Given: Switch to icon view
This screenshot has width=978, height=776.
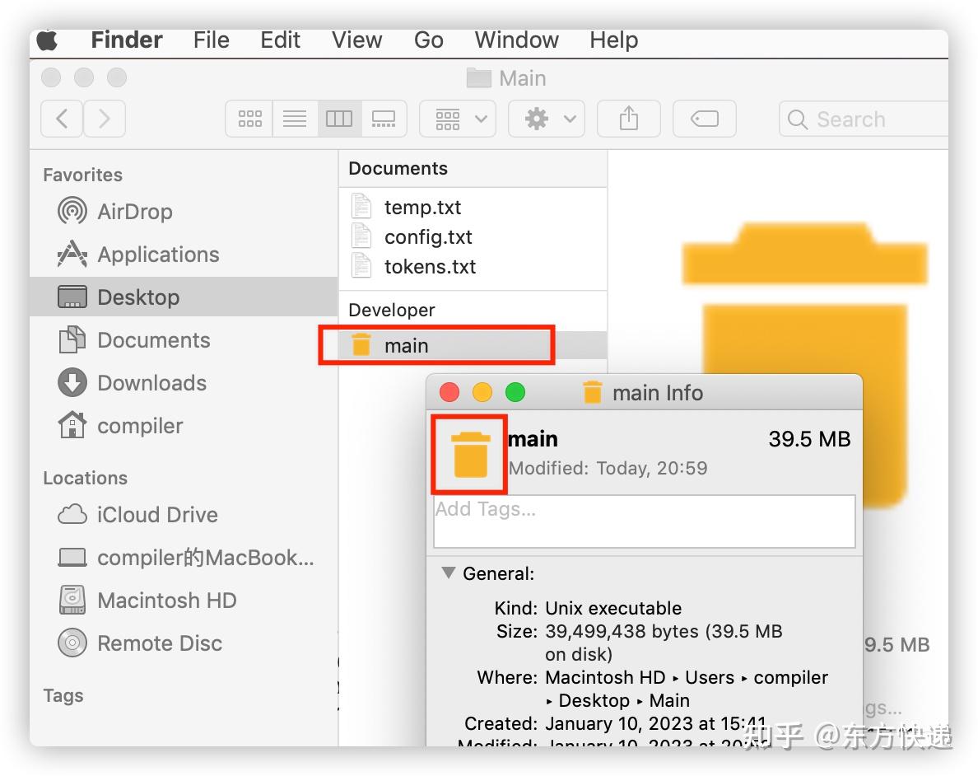Looking at the screenshot, I should (249, 119).
